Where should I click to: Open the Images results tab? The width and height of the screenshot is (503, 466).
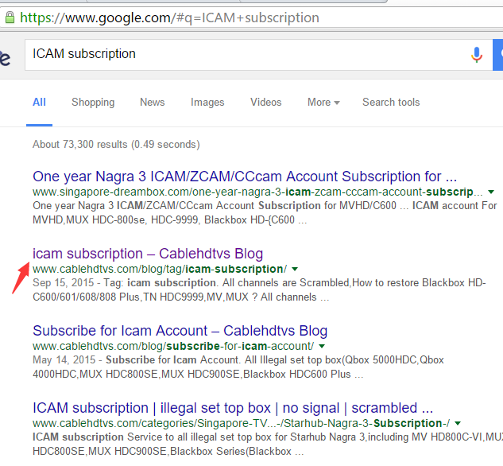click(207, 102)
